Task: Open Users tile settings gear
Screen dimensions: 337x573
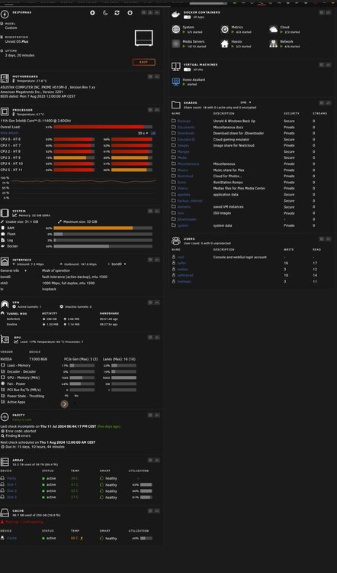Action: [x=321, y=239]
